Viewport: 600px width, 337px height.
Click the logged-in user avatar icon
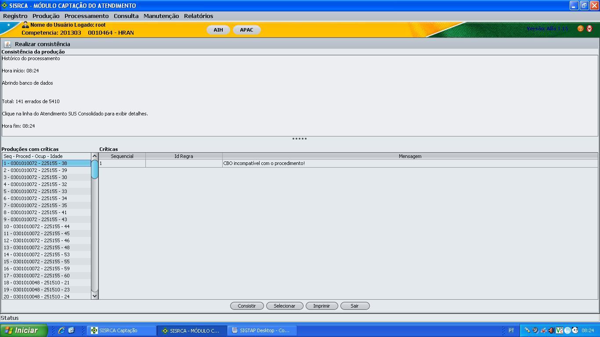pos(25,25)
